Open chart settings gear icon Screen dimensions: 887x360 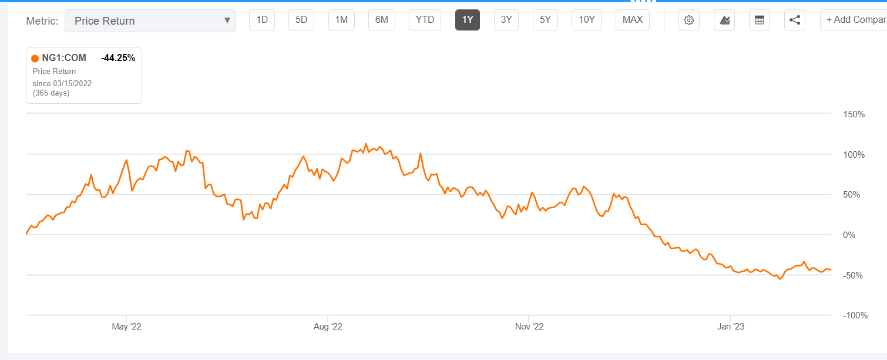689,21
